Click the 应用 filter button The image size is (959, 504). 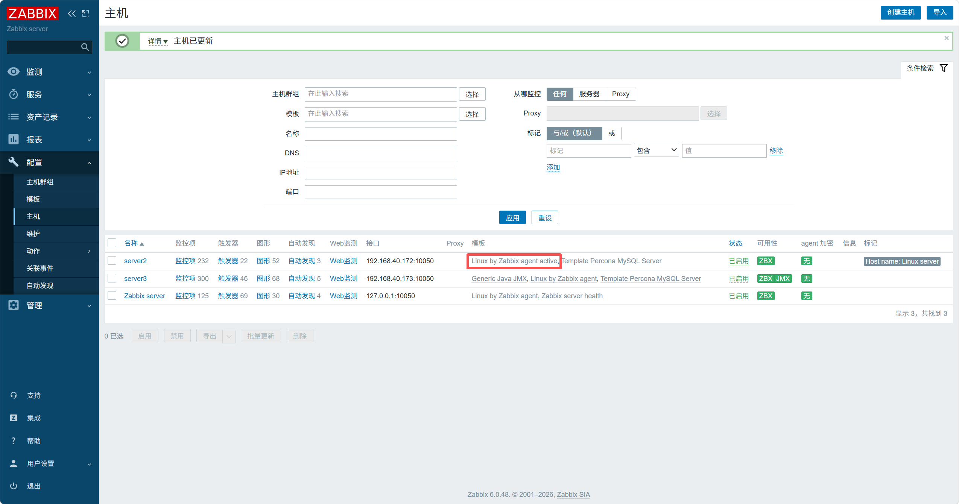point(512,218)
